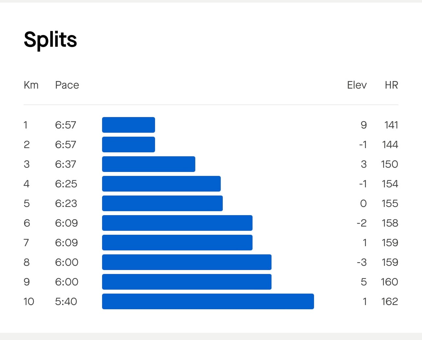Image resolution: width=422 pixels, height=340 pixels.
Task: Click the elevation value 9
Action: click(364, 125)
